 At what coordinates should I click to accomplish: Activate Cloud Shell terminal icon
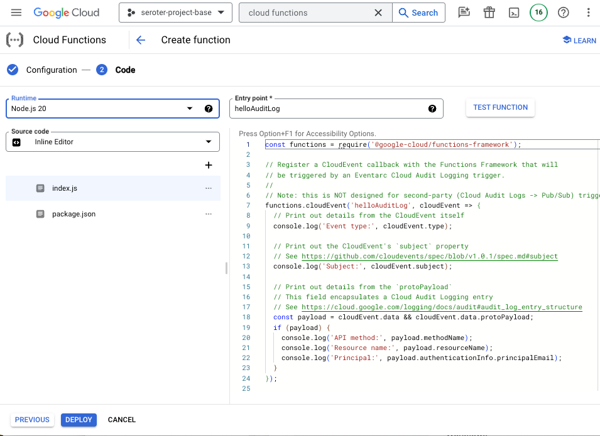click(x=514, y=13)
